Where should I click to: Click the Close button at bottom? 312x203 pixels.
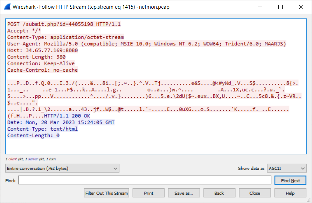[x=255, y=193]
